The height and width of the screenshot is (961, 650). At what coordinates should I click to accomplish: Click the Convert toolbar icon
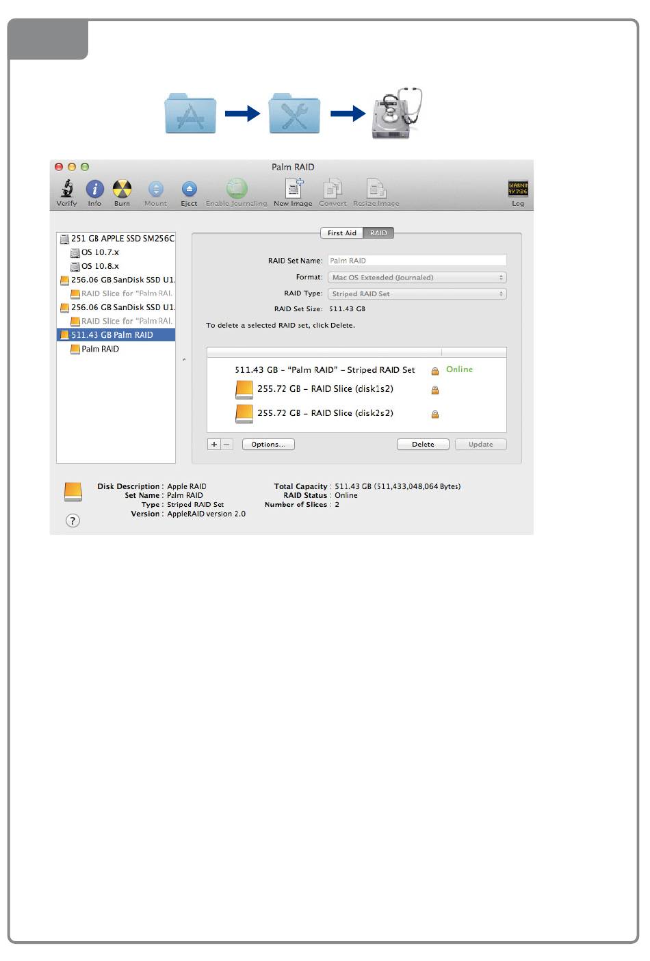pos(333,188)
